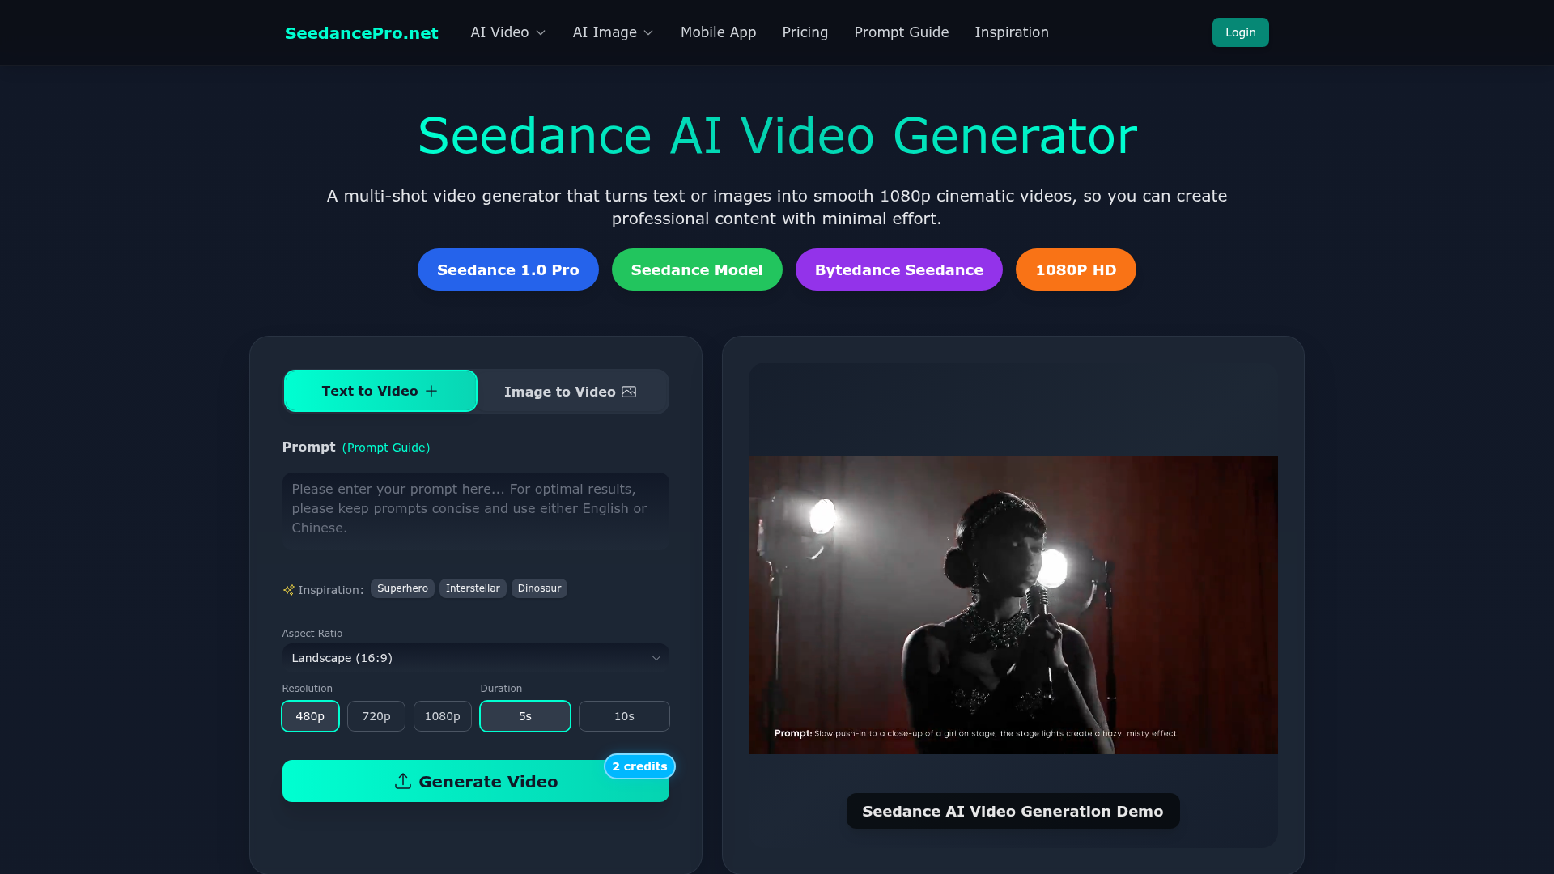Click the orange 1080P HD pill
This screenshot has width=1554, height=874.
(1076, 269)
